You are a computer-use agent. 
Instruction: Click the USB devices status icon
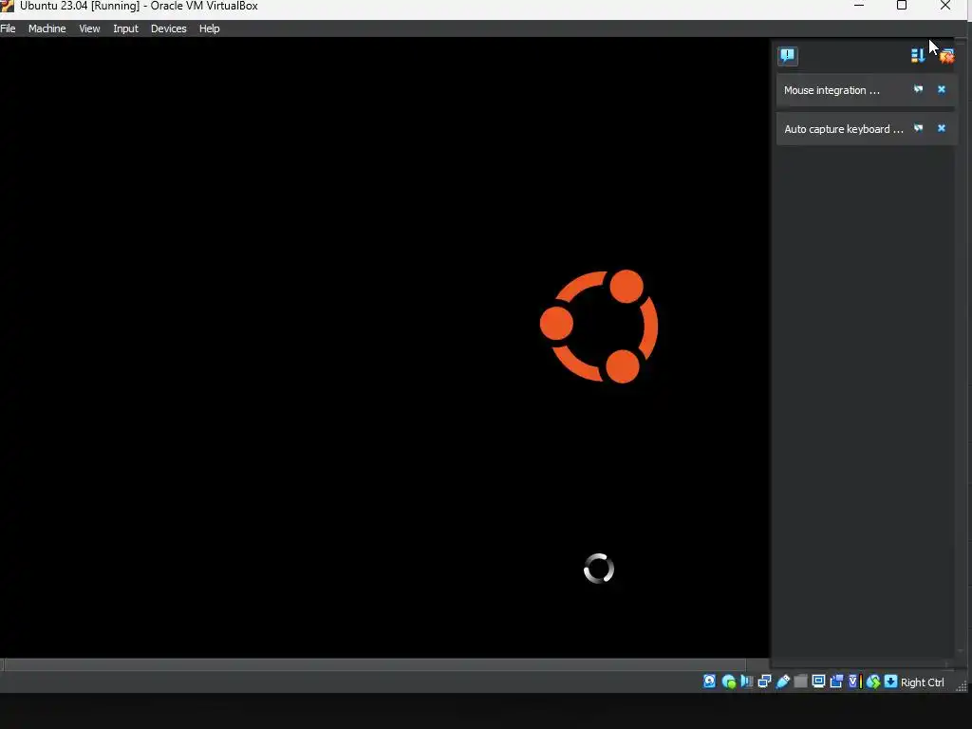coord(782,682)
